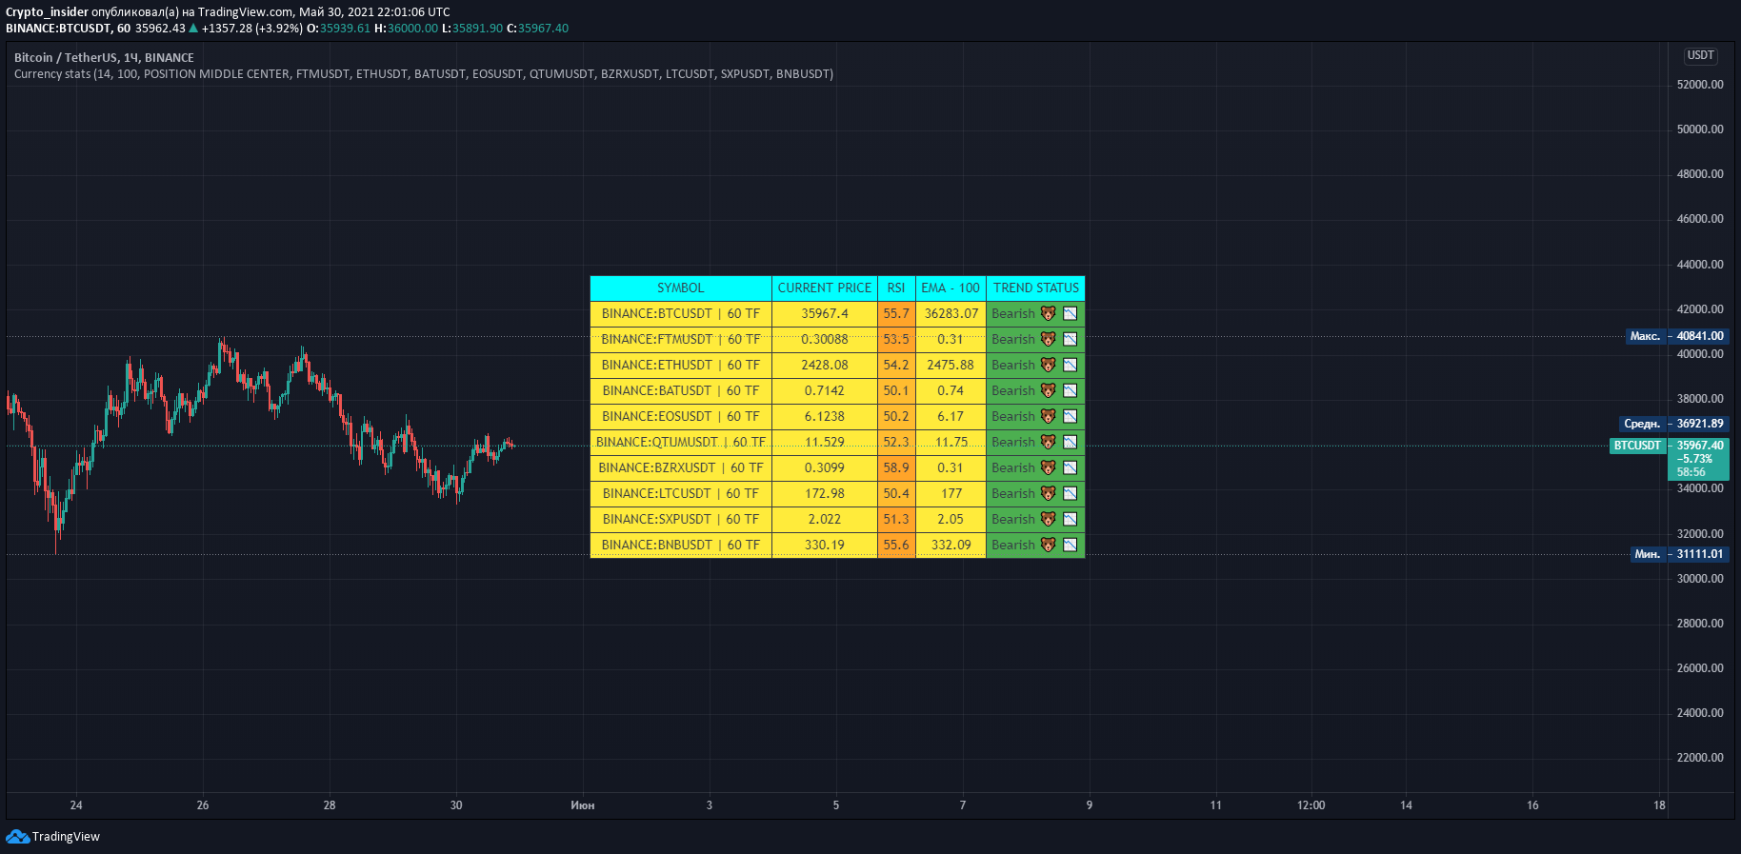
Task: Select the BINANCE:QTUMUSDT | 60 TF cell
Action: 681,442
